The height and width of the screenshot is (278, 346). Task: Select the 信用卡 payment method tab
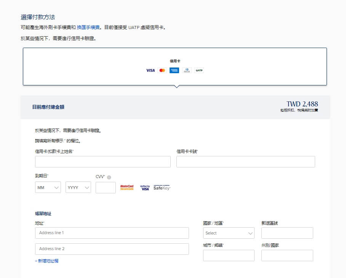coord(175,66)
